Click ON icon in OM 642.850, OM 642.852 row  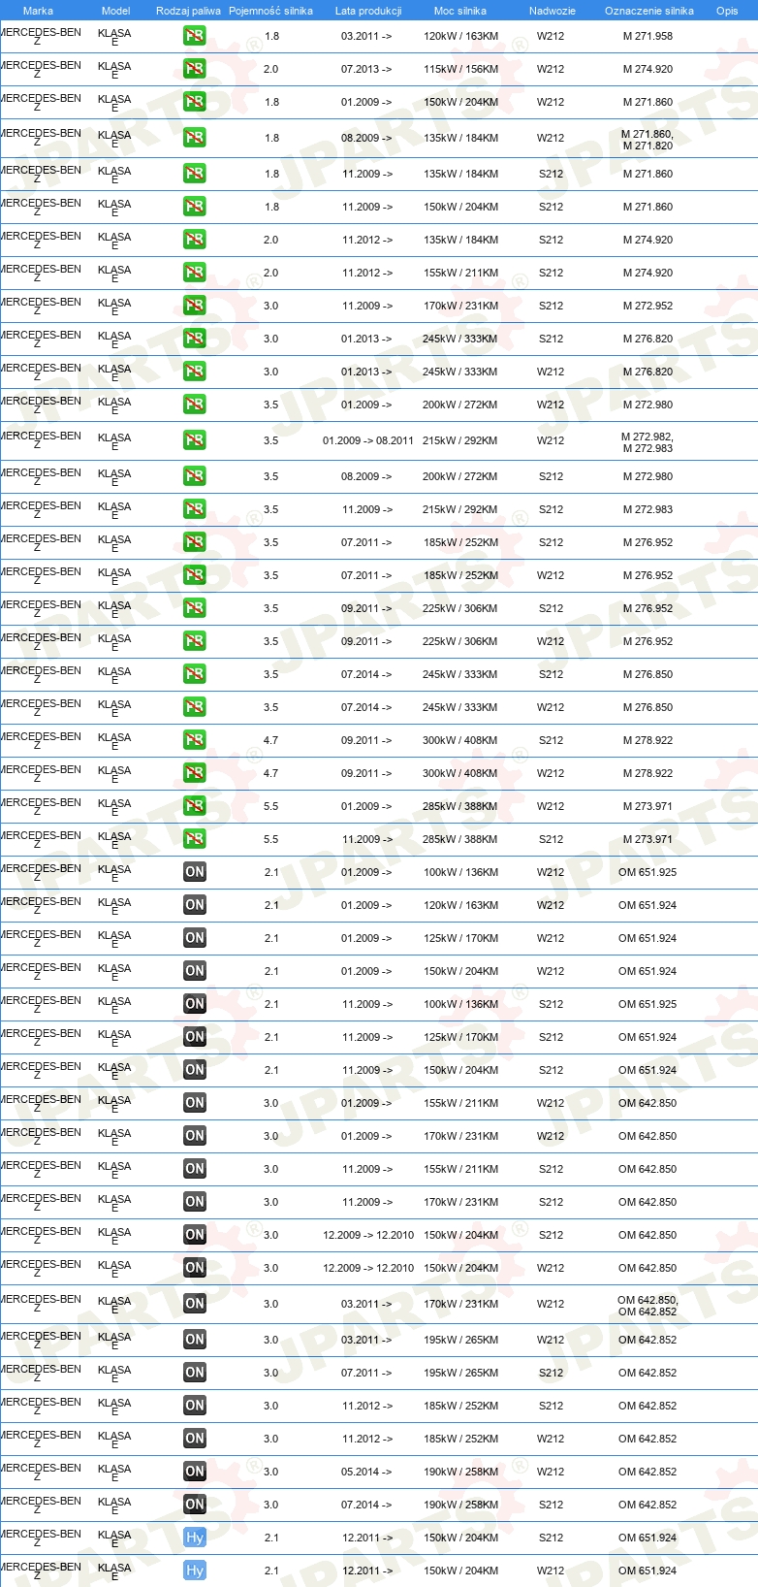tap(195, 1304)
